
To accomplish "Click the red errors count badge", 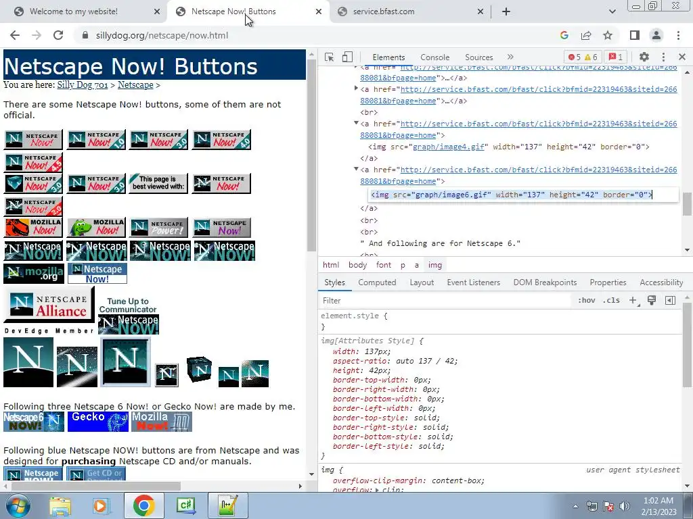I will (575, 57).
